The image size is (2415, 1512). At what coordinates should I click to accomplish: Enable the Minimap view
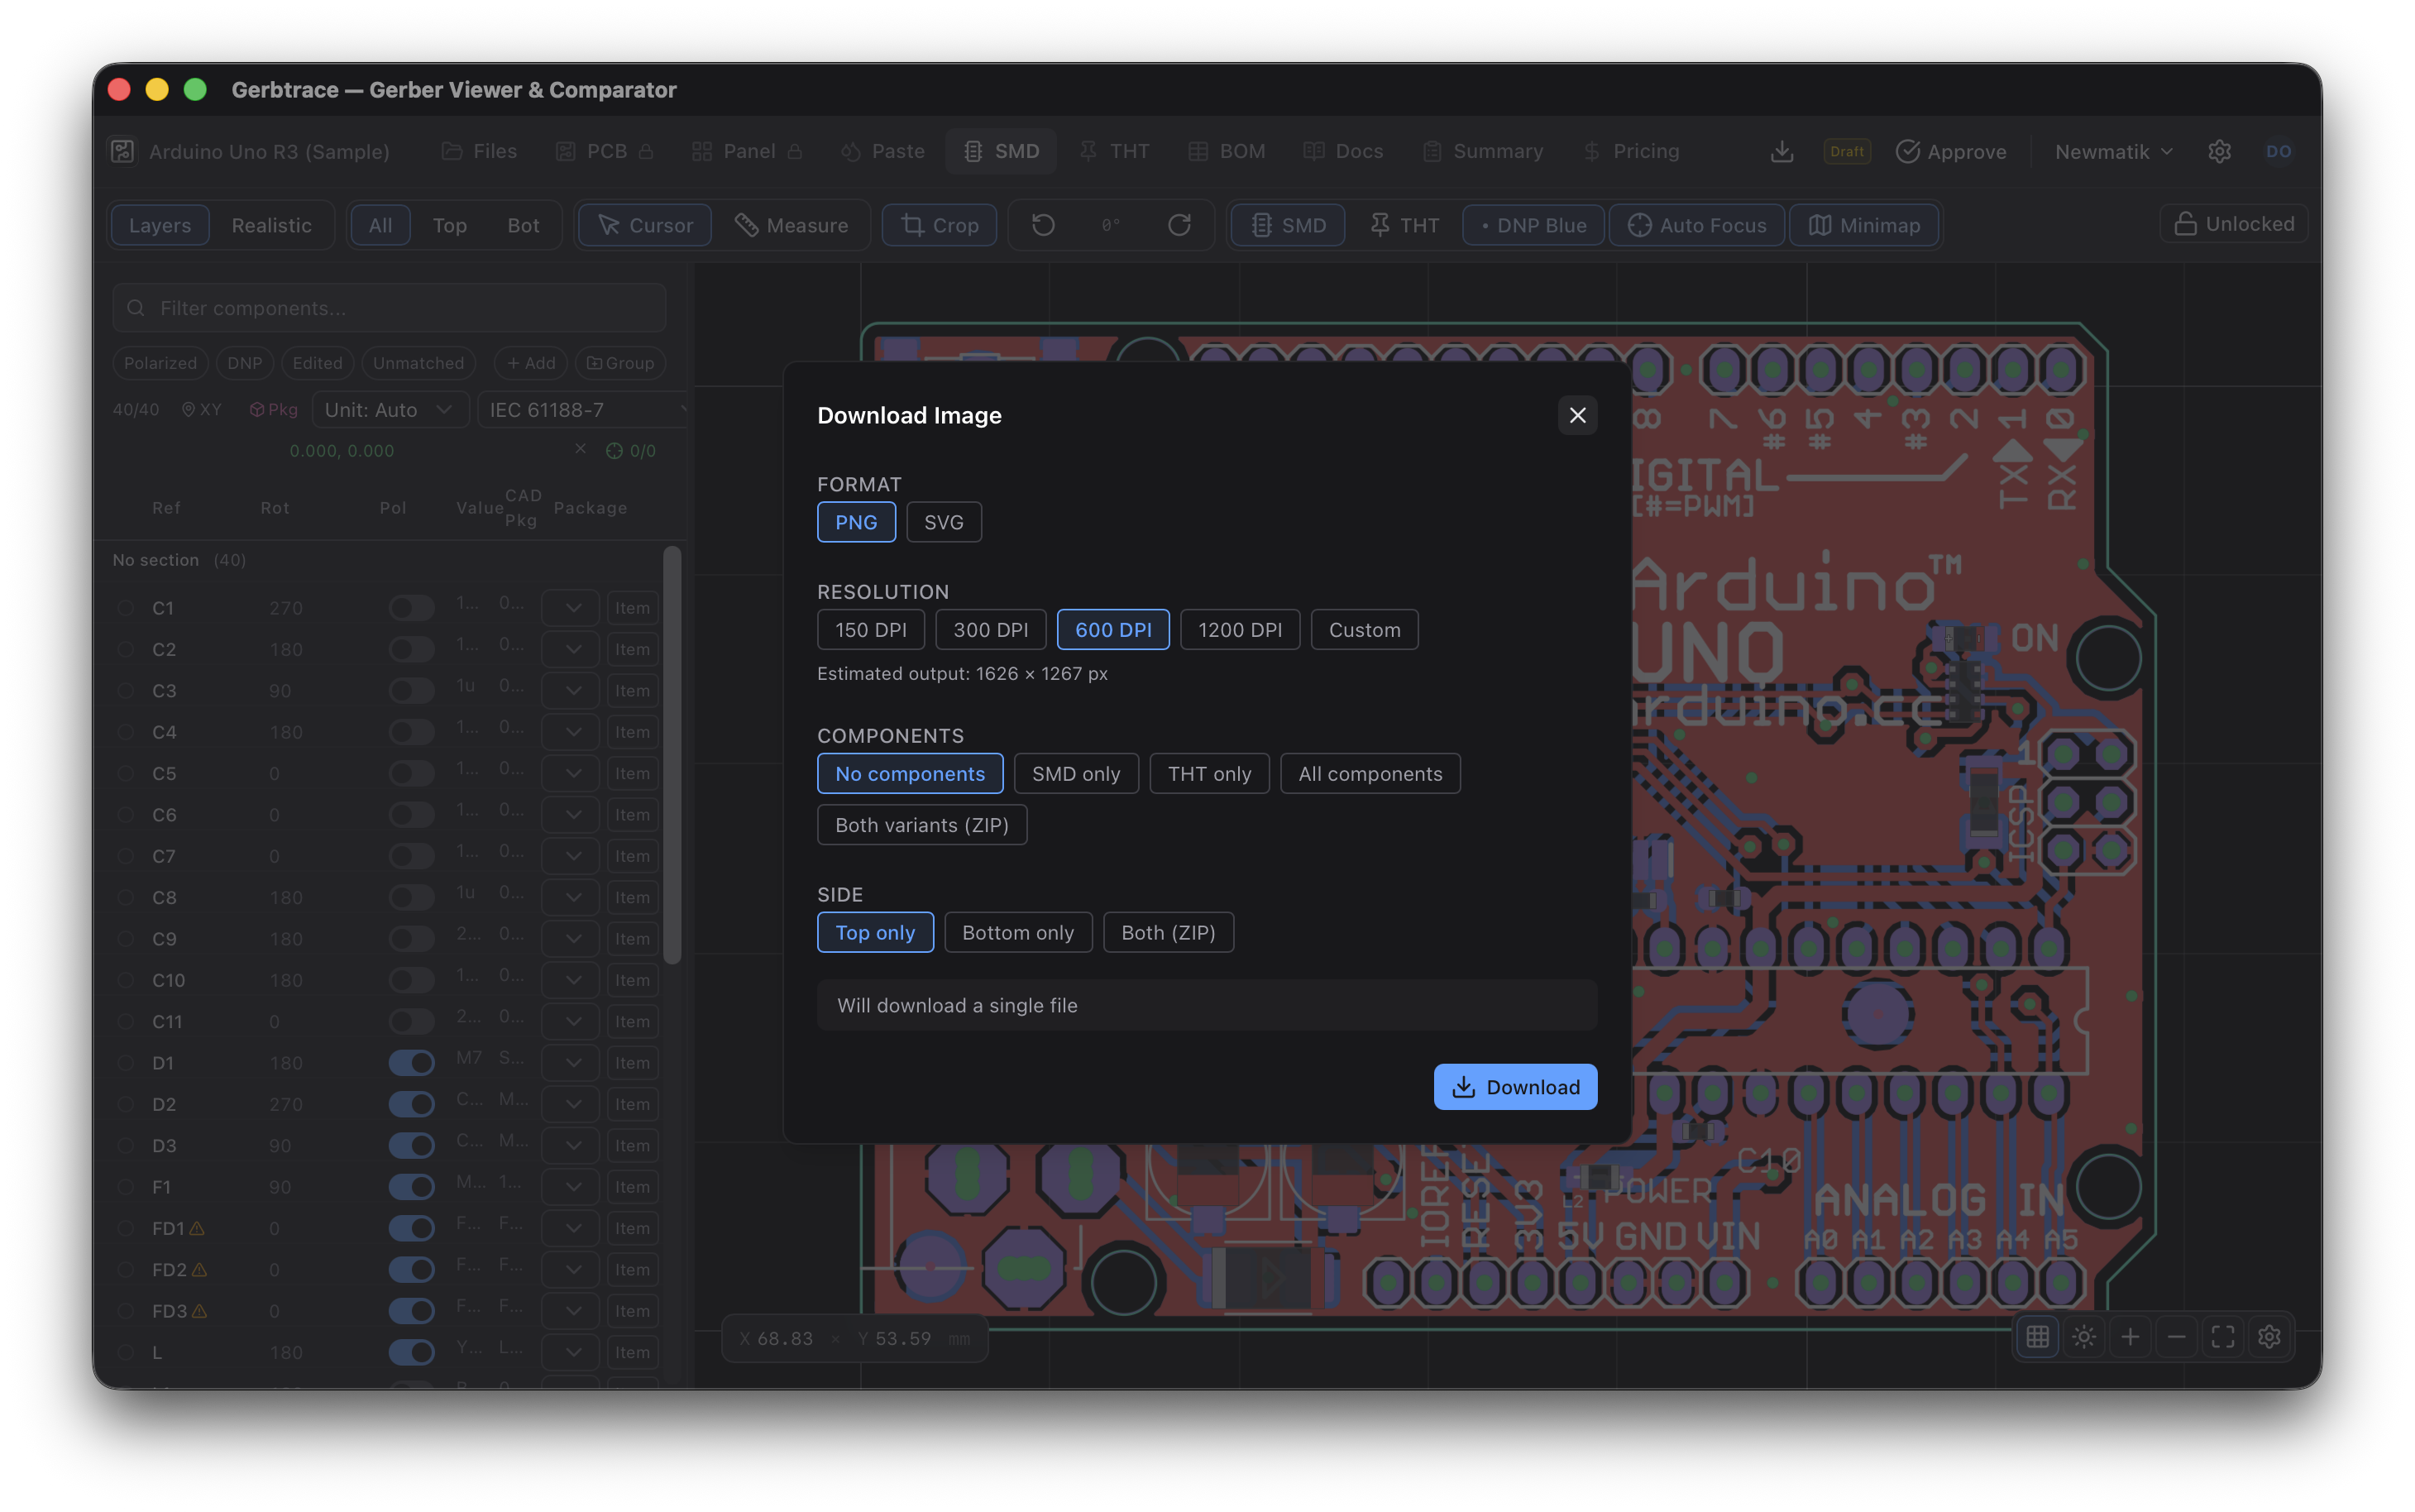(1865, 225)
